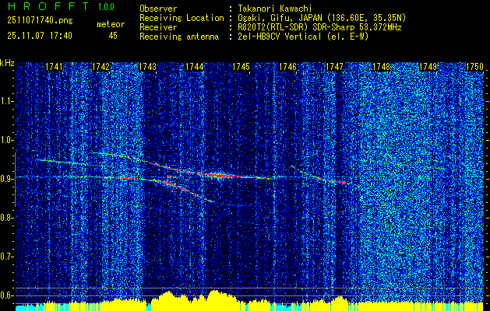
Task: Click the Receiver field label
Action: 158,27
